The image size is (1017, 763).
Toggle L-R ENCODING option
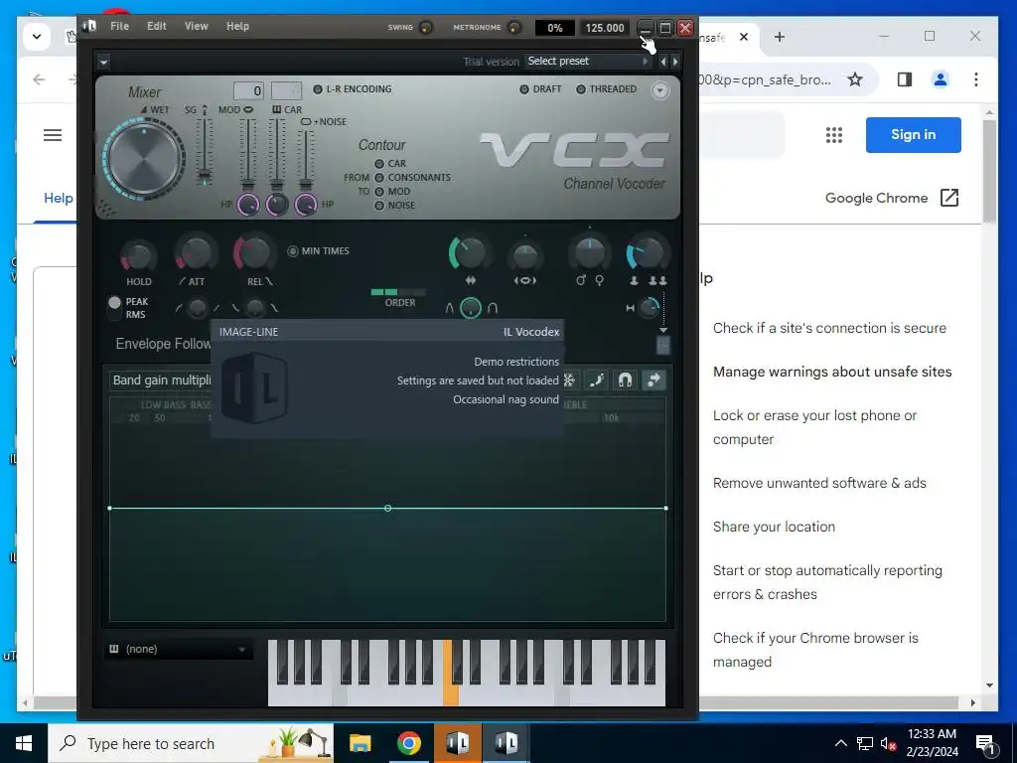pyautogui.click(x=353, y=88)
